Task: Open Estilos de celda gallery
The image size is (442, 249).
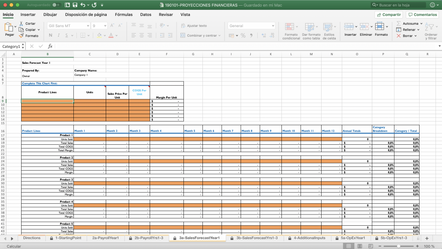Action: [x=329, y=31]
